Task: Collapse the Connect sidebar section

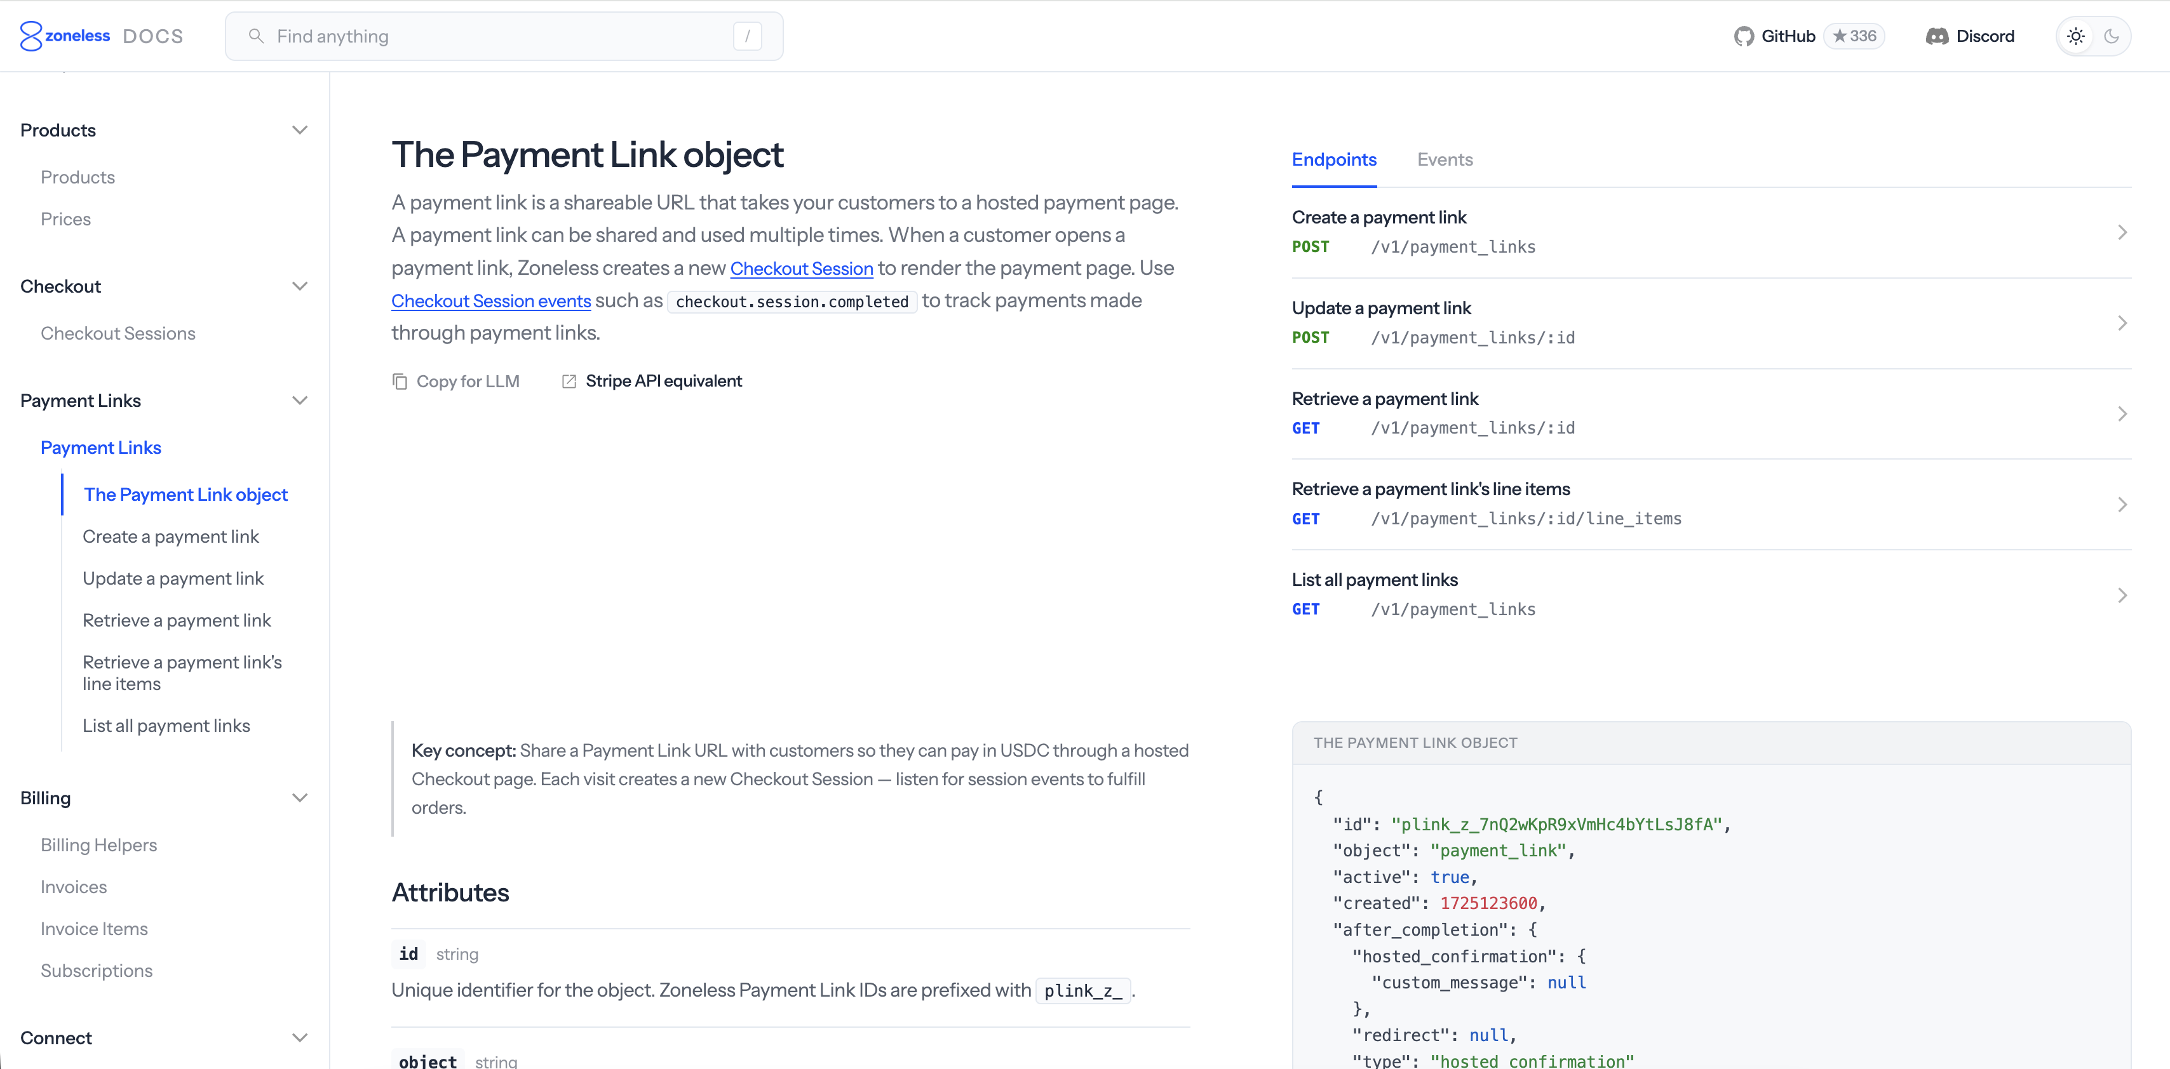Action: point(300,1038)
